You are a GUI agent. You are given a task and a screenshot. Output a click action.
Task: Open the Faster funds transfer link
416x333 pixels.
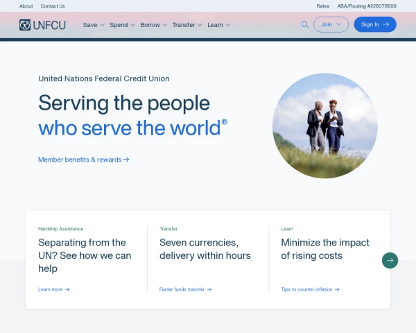(185, 289)
